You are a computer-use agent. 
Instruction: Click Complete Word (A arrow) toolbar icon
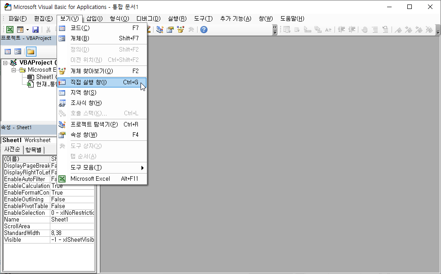tap(328, 30)
